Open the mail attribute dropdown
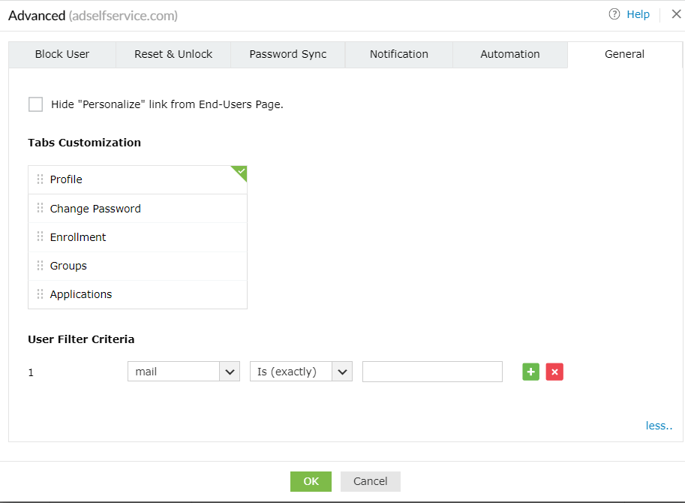Screen dimensions: 685x503 point(183,372)
